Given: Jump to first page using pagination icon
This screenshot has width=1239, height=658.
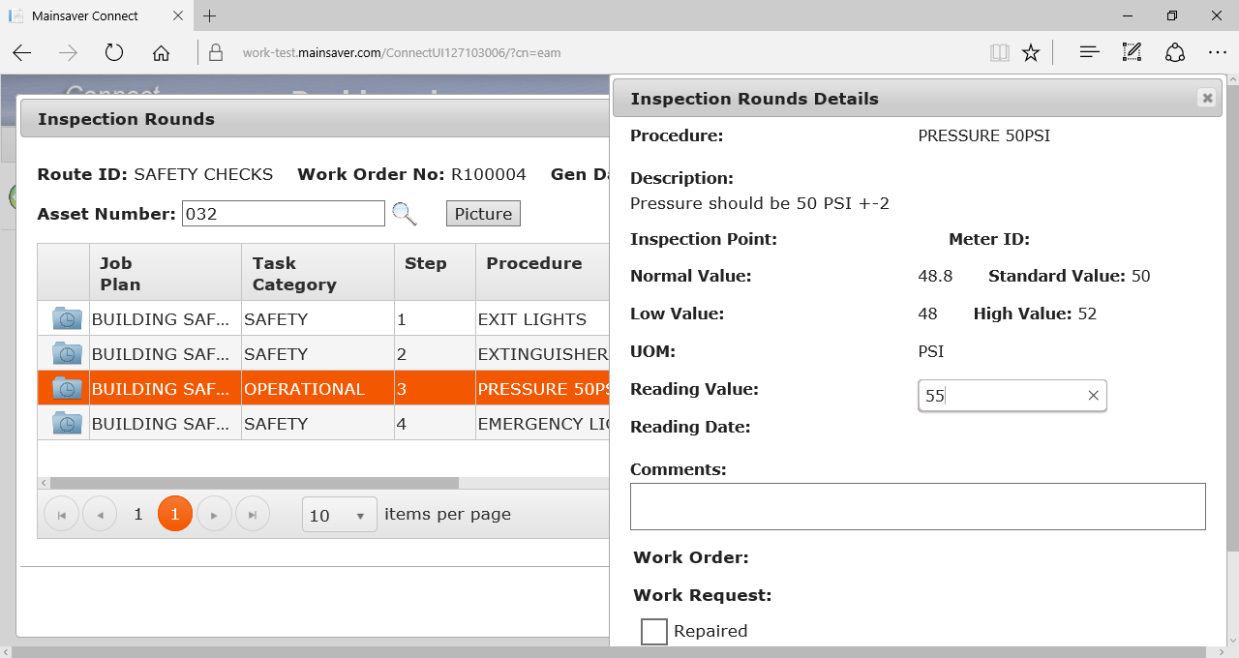Looking at the screenshot, I should [61, 514].
